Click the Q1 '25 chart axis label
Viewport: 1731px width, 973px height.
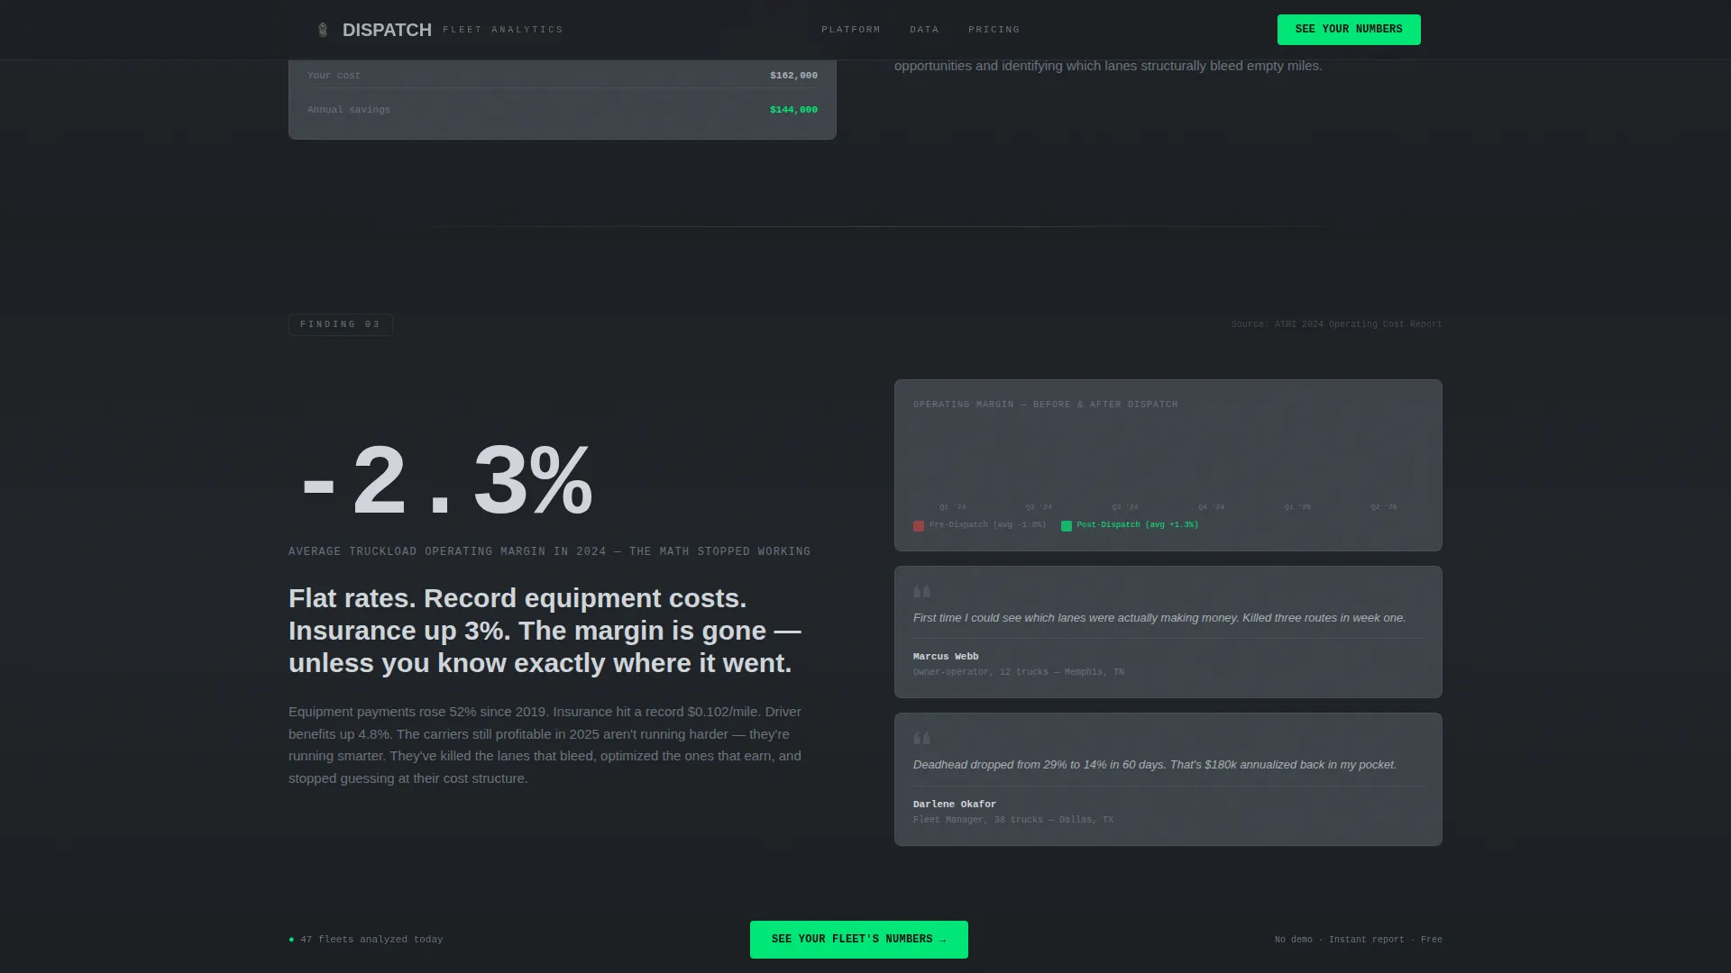[1297, 507]
